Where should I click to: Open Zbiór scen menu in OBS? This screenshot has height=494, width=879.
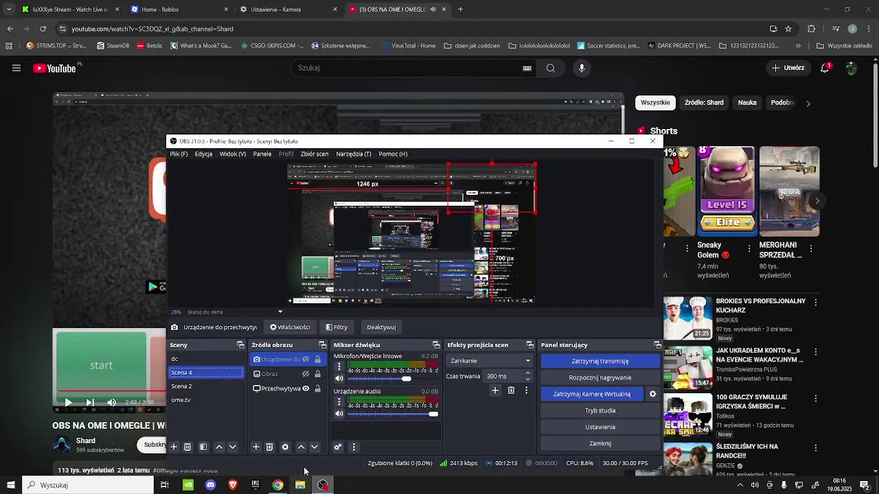[315, 154]
